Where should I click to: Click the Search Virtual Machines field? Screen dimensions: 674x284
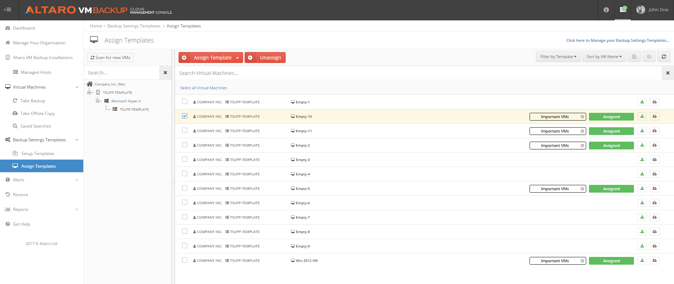[418, 73]
